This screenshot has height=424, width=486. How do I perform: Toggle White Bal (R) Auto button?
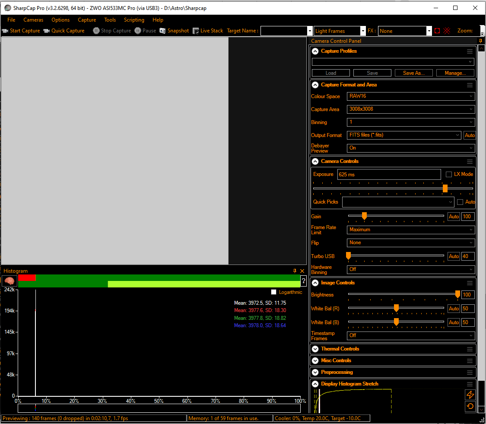point(454,309)
